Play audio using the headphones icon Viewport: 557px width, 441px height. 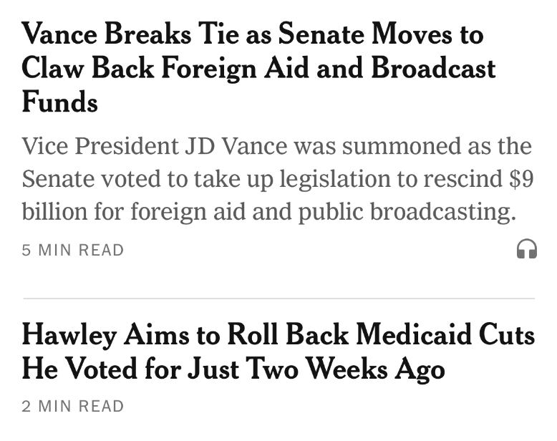[526, 249]
